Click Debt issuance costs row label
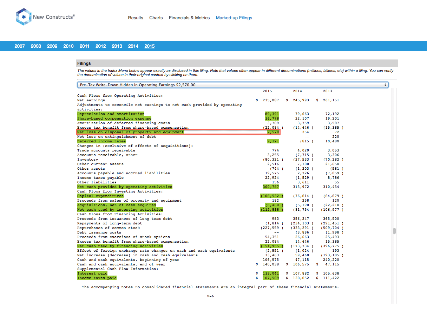427x311 pixels. pyautogui.click(x=99, y=232)
